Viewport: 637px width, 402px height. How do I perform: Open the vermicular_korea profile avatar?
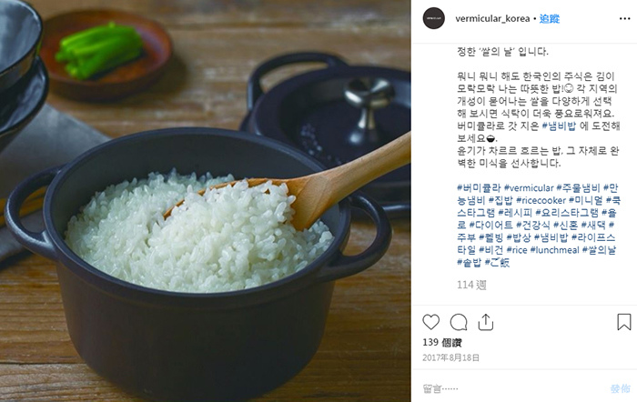(x=433, y=18)
